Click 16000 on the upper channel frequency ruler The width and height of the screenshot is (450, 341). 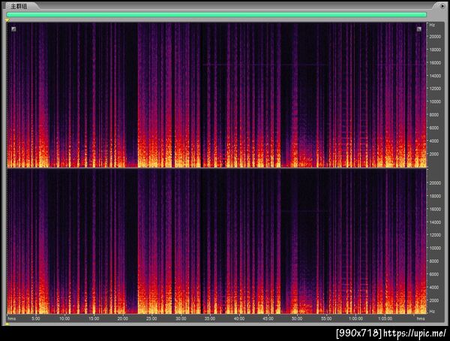[435, 62]
